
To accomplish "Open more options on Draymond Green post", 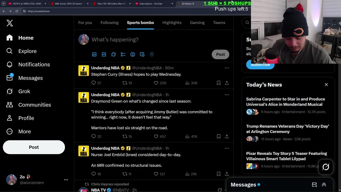I will [x=227, y=95].
